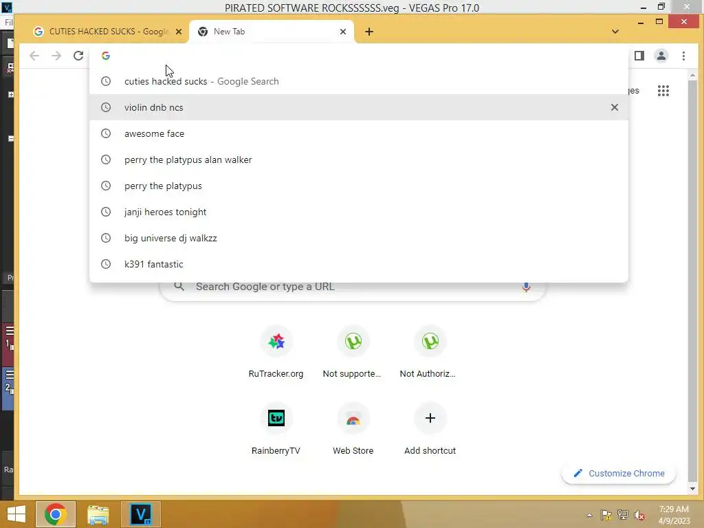Screen dimensions: 704x528
Task: Expand the tab search chevron
Action: (615, 32)
